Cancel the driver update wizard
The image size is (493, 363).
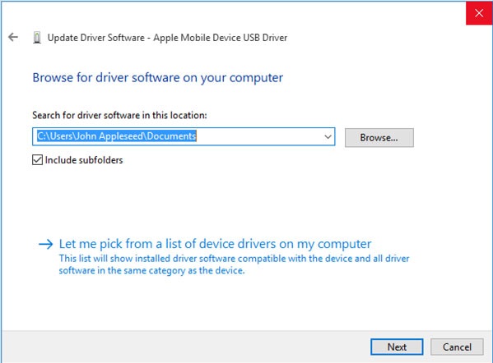pyautogui.click(x=457, y=347)
